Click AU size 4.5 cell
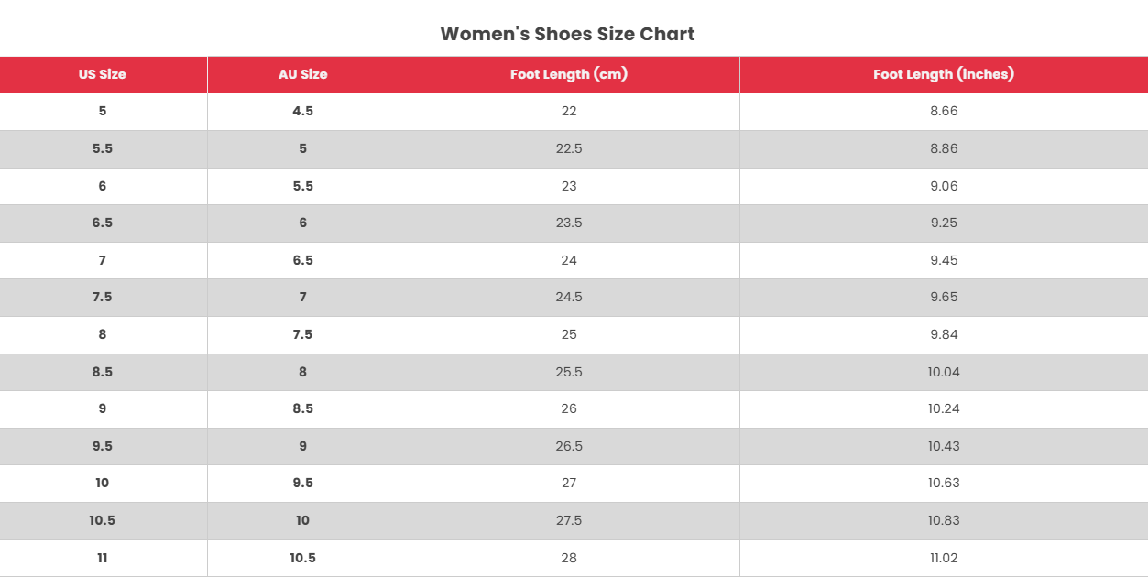The height and width of the screenshot is (577, 1148). click(302, 111)
